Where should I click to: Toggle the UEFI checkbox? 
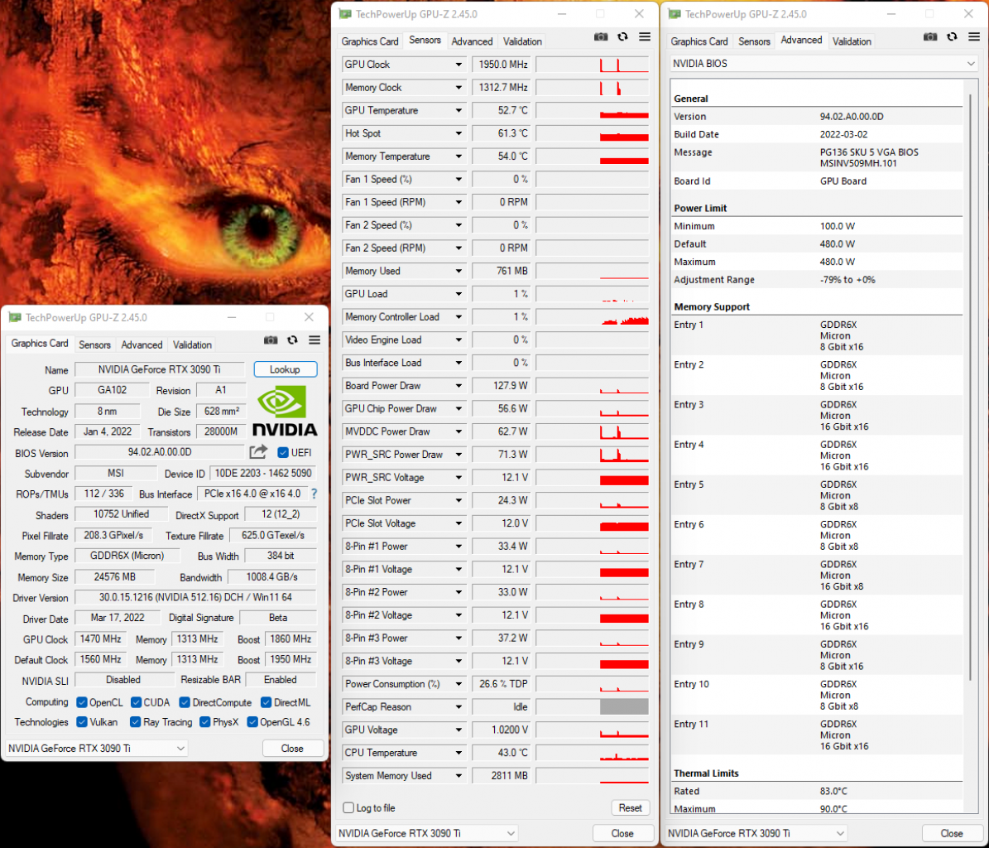point(283,452)
